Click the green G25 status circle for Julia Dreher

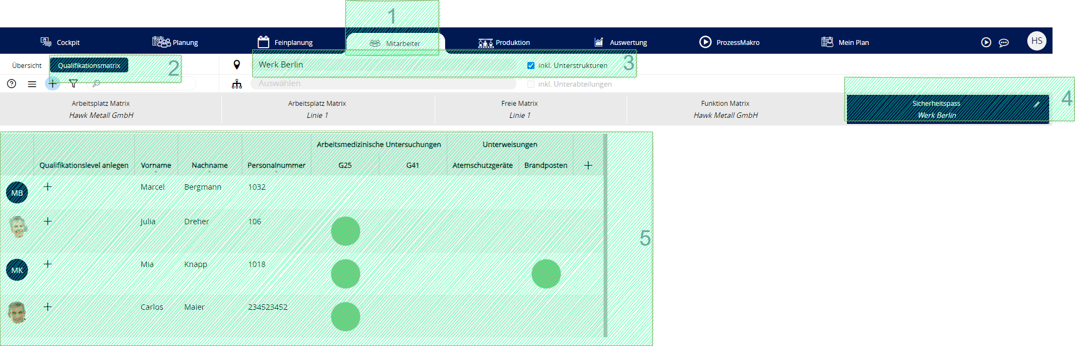[x=345, y=231]
